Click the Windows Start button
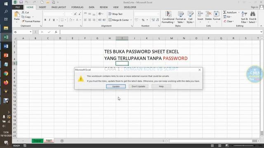 [6, 4]
